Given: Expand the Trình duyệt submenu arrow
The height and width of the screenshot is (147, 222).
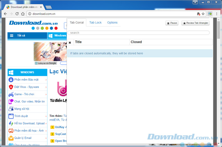Looking at the screenshot, I should (x=46, y=116).
